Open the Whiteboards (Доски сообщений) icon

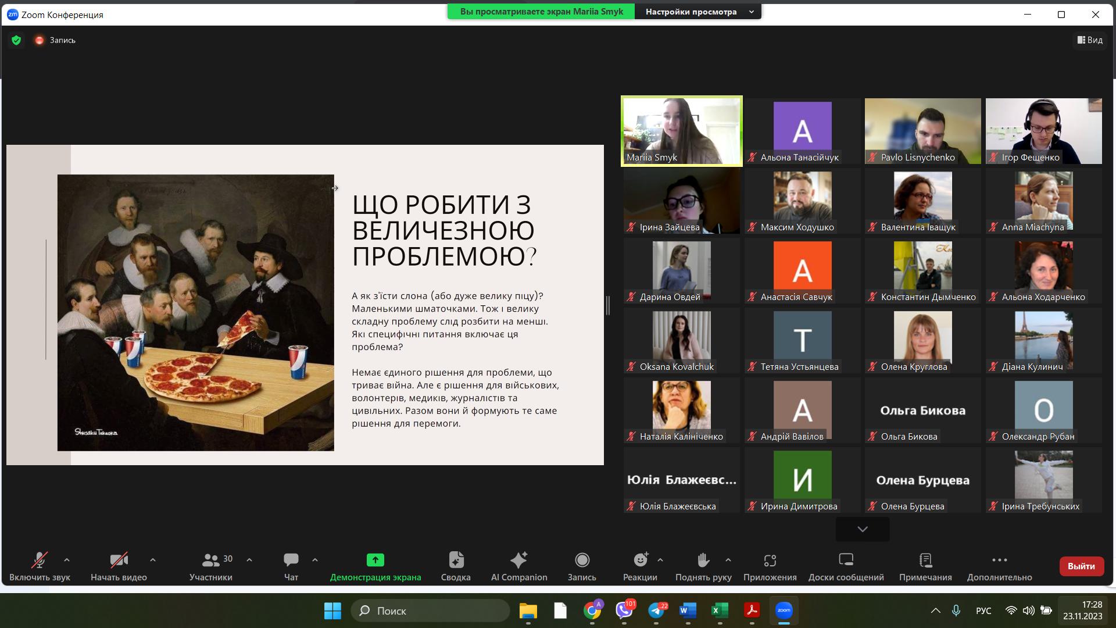(846, 560)
